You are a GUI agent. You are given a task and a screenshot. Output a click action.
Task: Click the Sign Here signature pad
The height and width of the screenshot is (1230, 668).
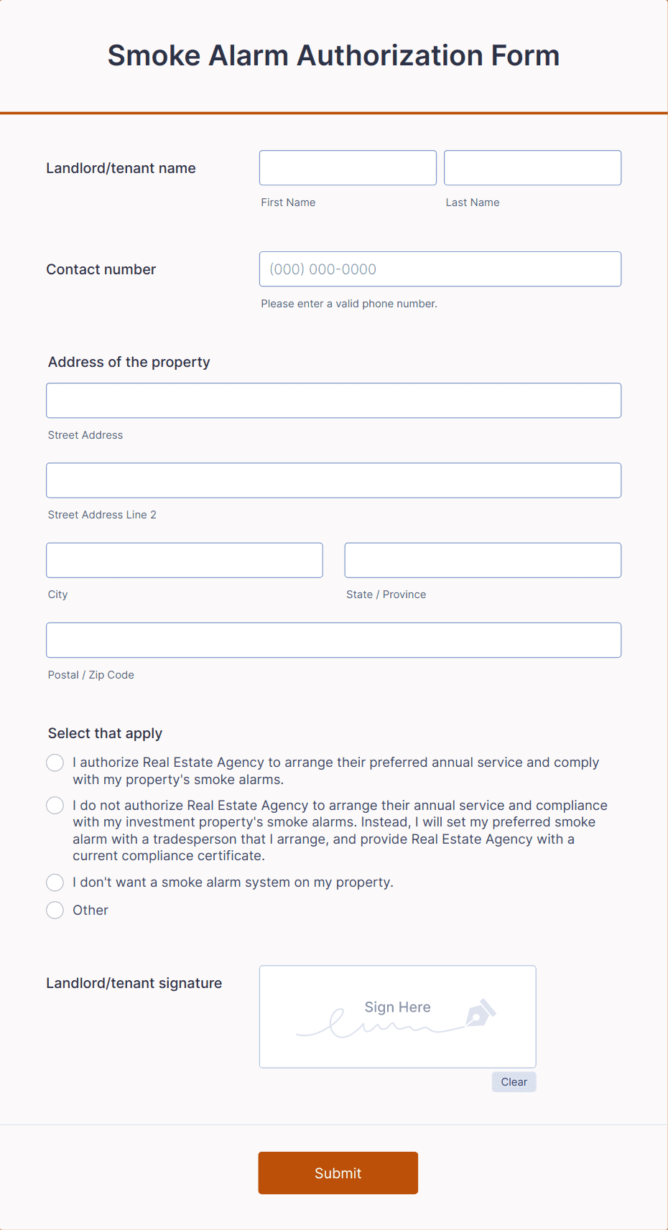(397, 1017)
